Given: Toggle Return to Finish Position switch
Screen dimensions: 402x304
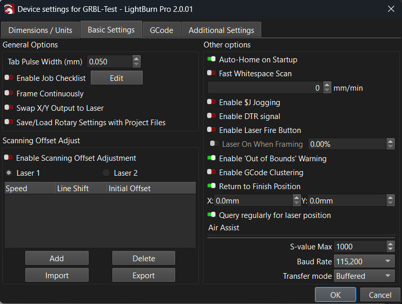Looking at the screenshot, I should click(x=211, y=185).
